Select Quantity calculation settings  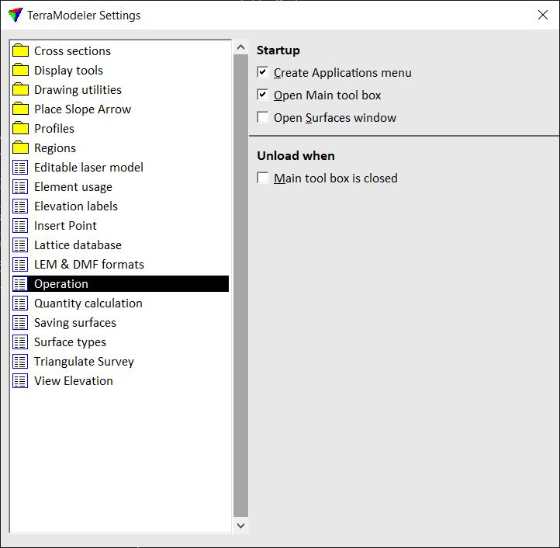tap(88, 303)
